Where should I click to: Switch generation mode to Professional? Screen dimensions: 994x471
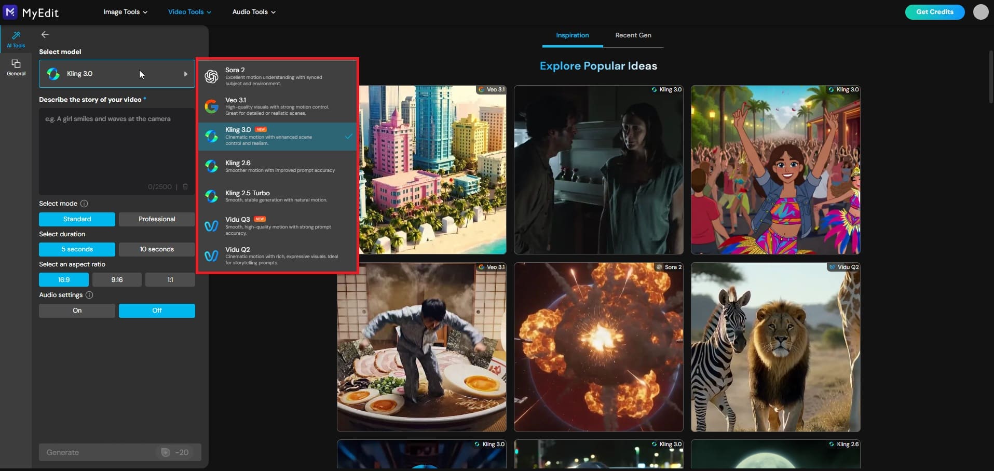pos(156,219)
